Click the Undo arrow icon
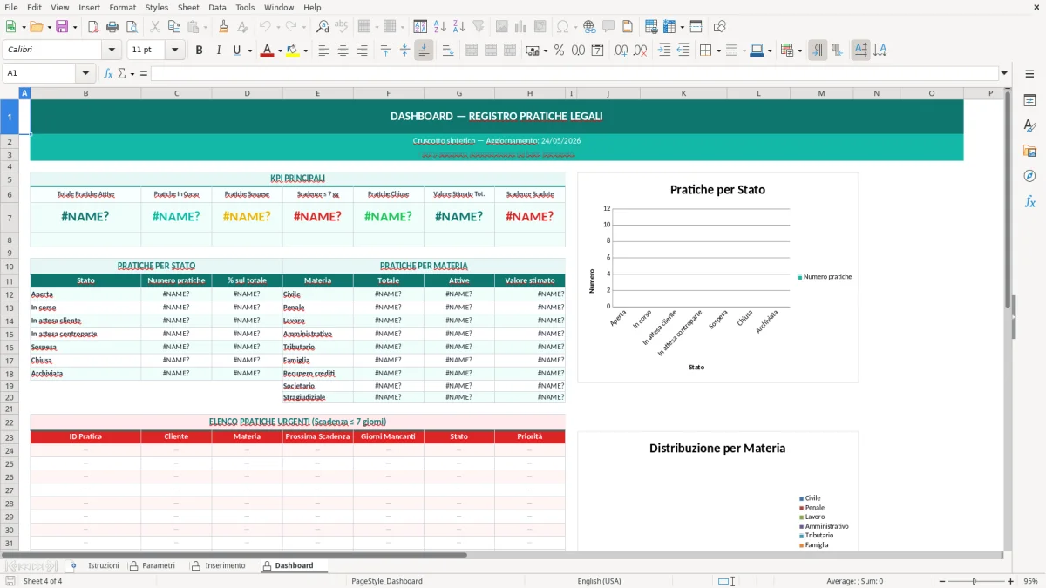The height and width of the screenshot is (588, 1046). point(264,27)
